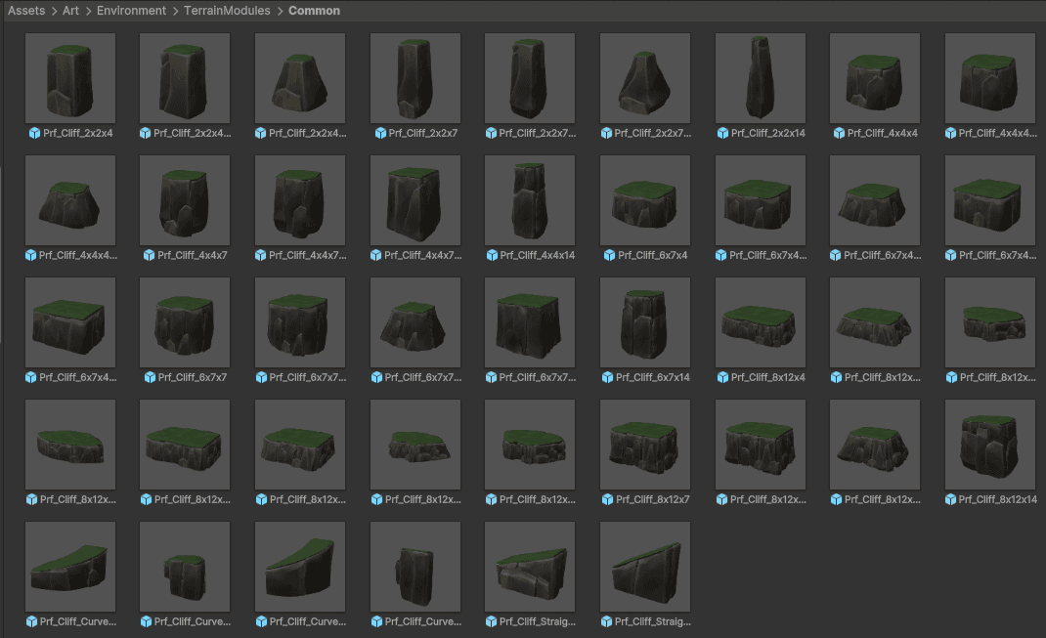Click the prefab cube icon beside Prf_Cliff_2x2x4
This screenshot has height=638, width=1046.
[x=34, y=133]
